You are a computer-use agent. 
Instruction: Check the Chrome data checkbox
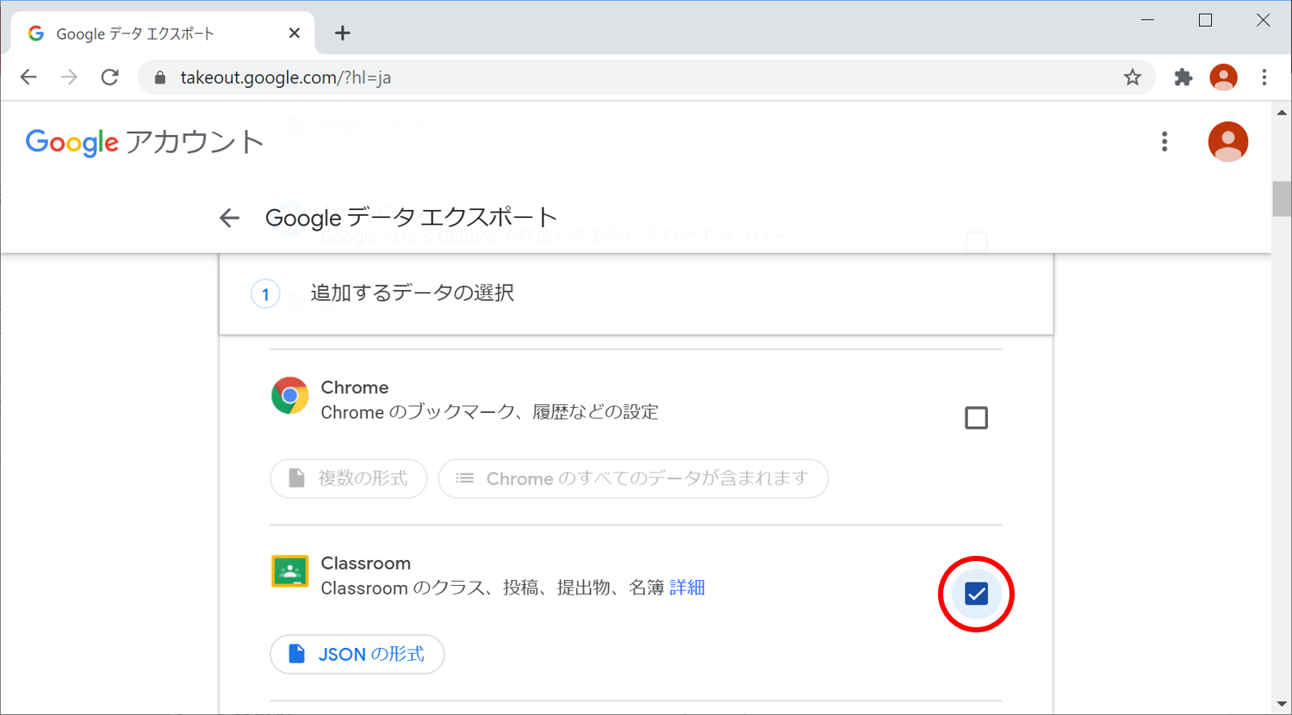(976, 418)
